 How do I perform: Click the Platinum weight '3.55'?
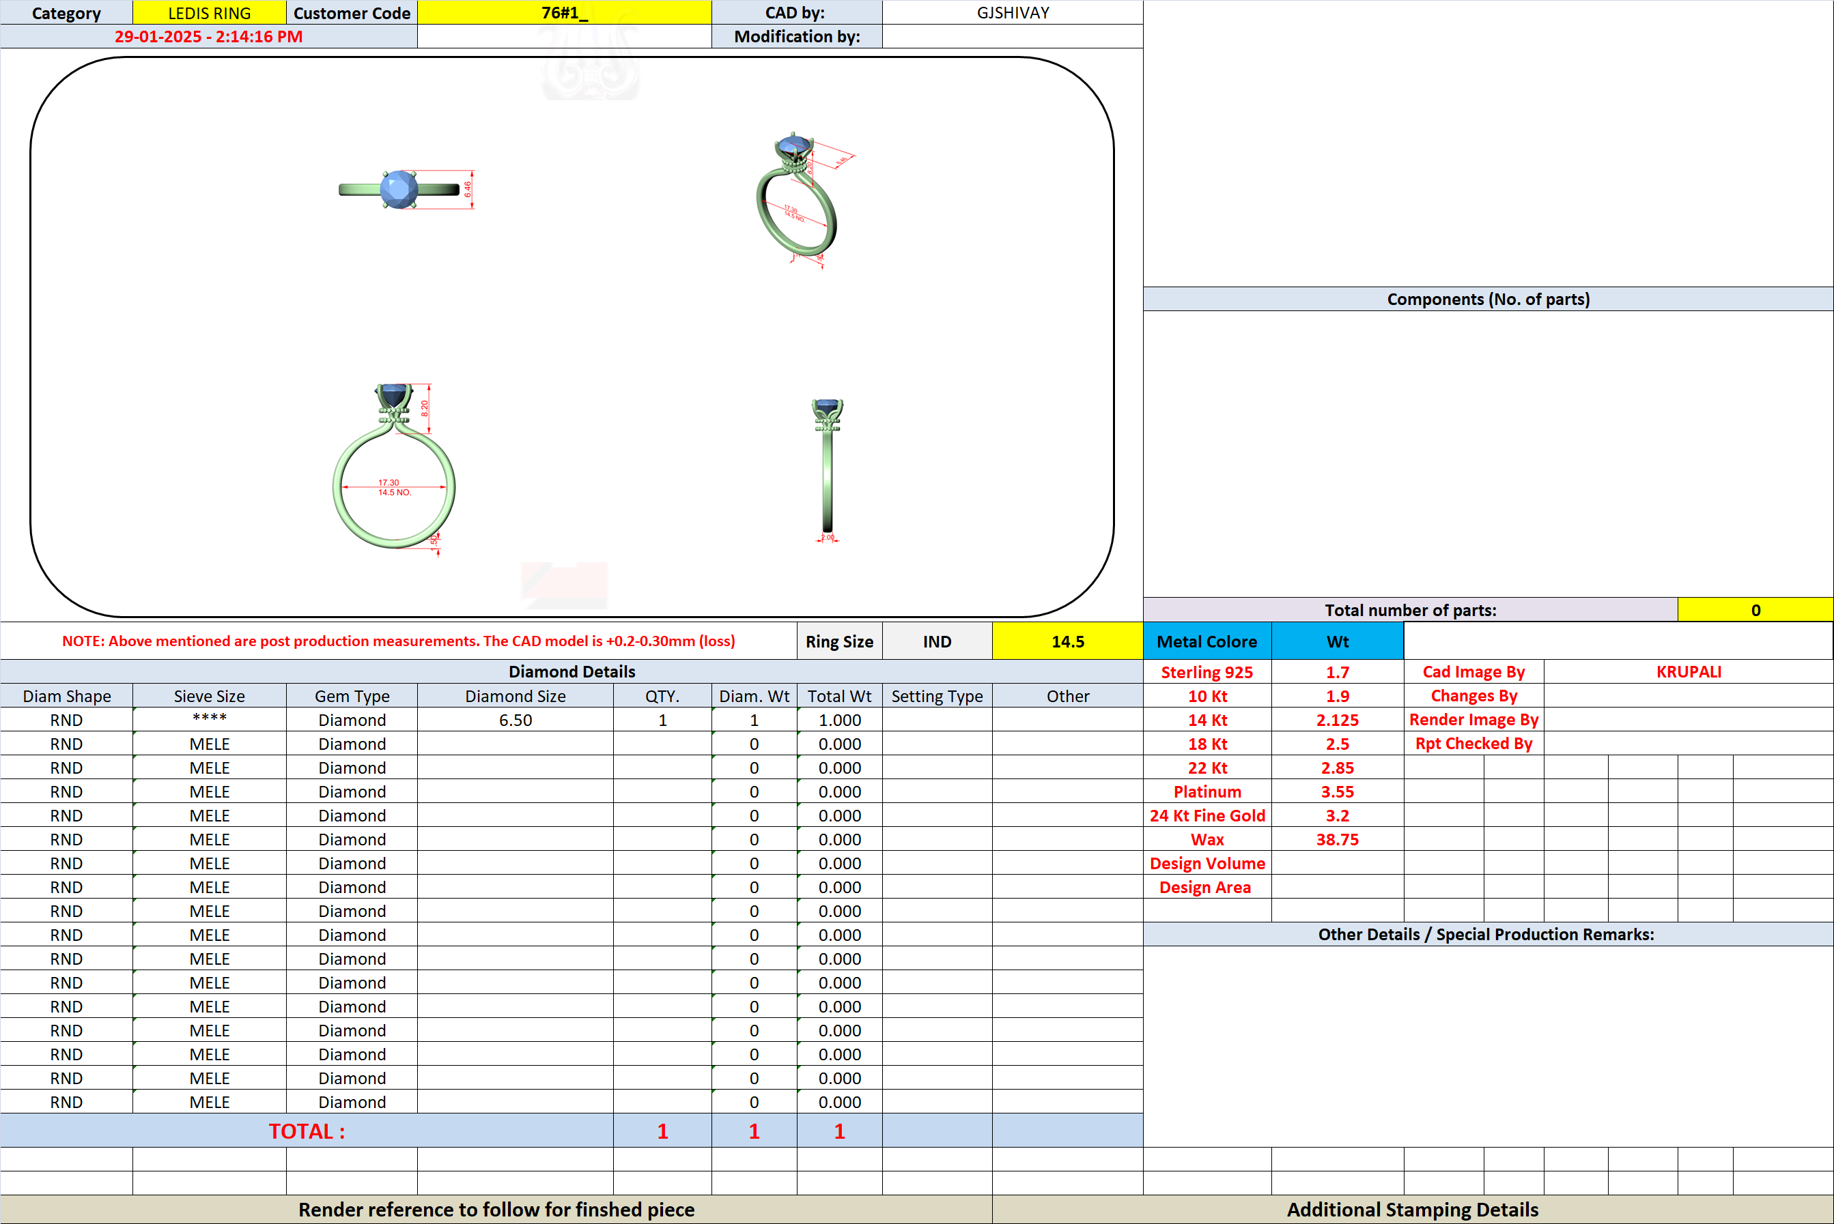(1337, 791)
